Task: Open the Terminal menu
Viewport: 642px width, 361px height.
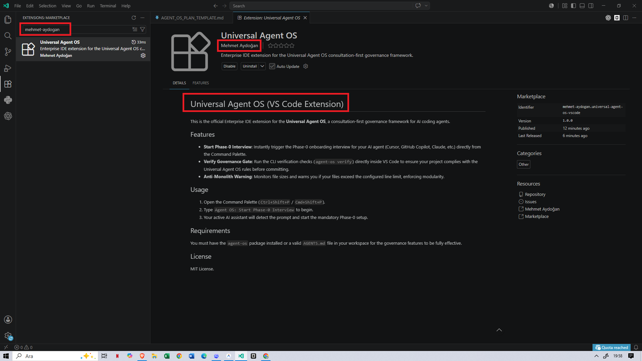Action: click(x=108, y=6)
